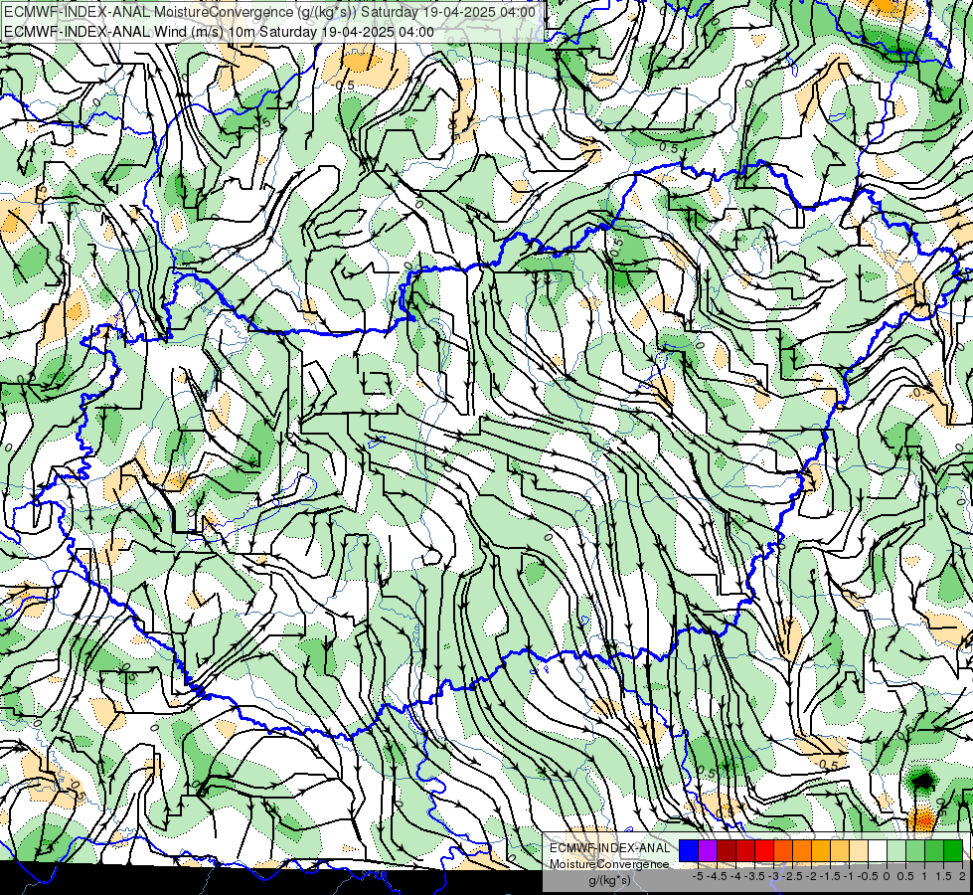Click the green swatch from 1 to 1.5
This screenshot has width=973, height=895.
click(934, 851)
